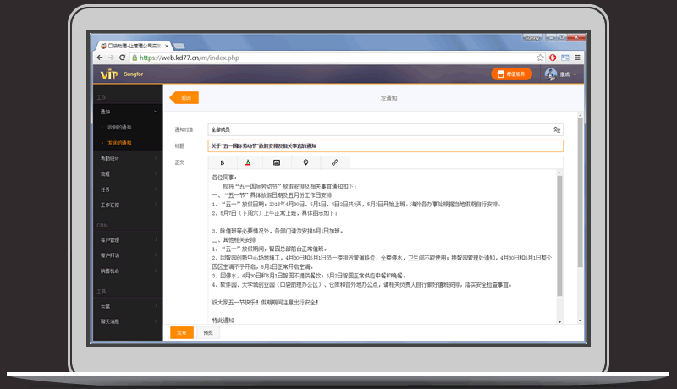Viewport: 677px width, 389px height.
Task: Insert a location pin into the notice
Action: click(305, 162)
